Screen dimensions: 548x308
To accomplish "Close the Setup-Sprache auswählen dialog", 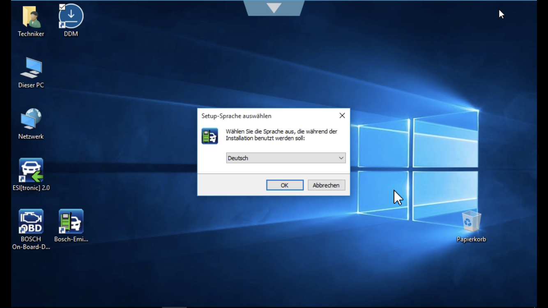I will point(342,116).
